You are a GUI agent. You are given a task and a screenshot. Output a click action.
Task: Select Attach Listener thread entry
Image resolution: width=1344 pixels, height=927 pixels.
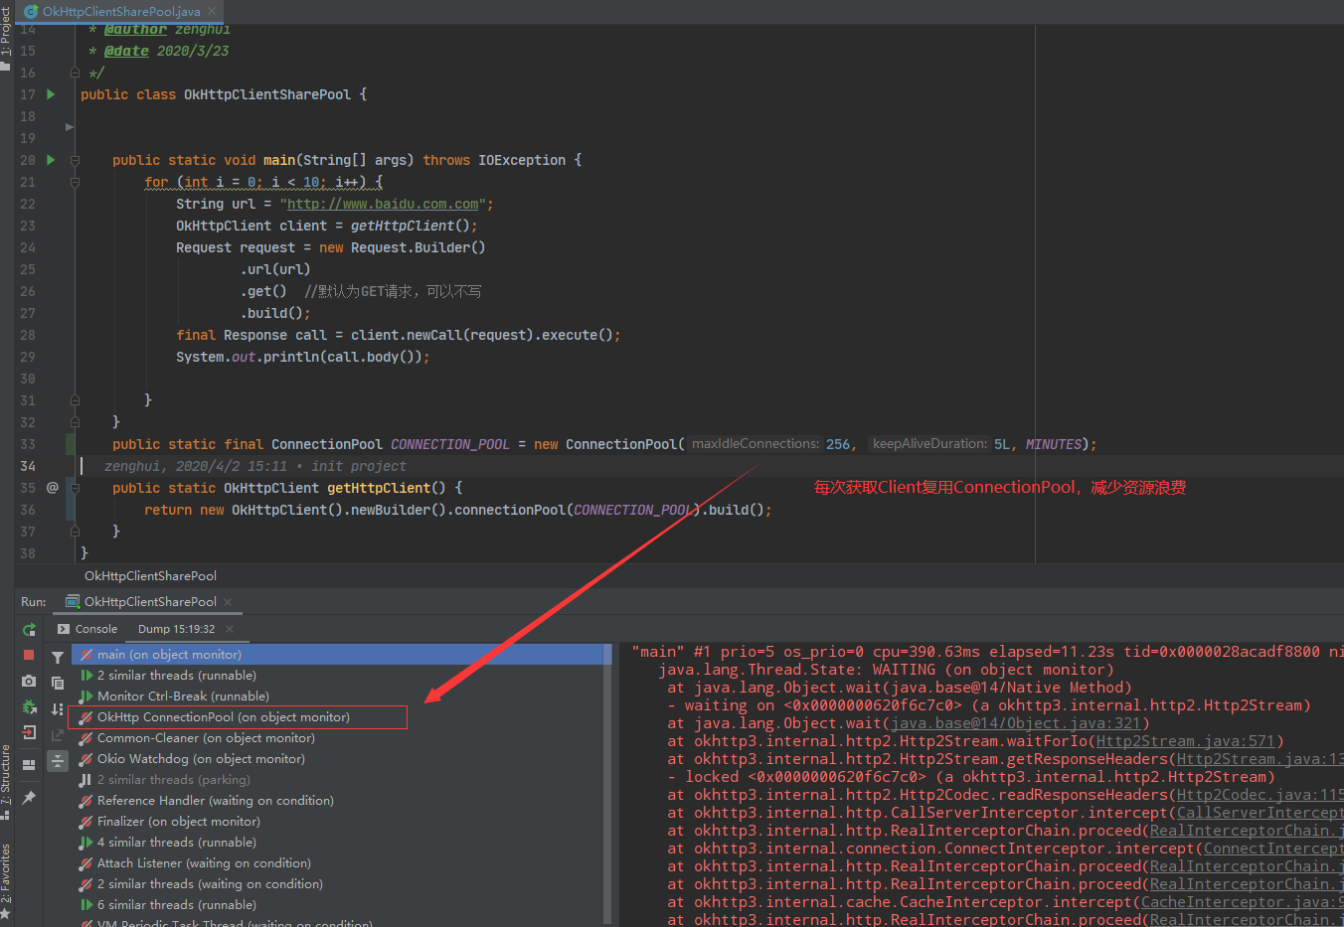(339, 862)
